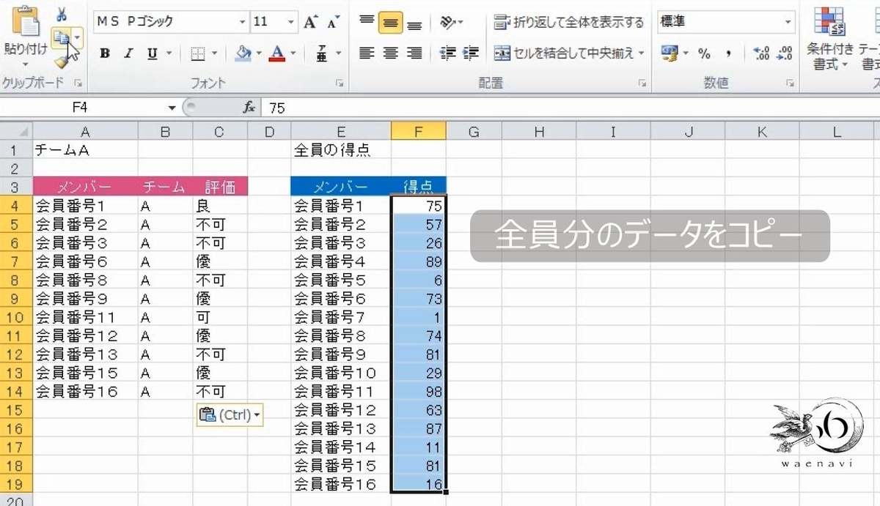880x506 pixels.
Task: Open the Font (フォント) group dialog launcher
Action: click(340, 83)
